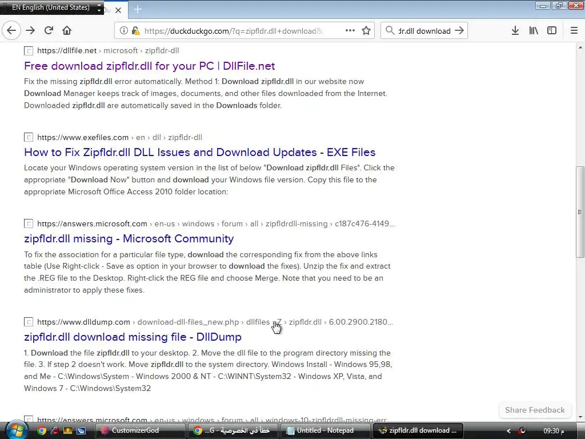Screen dimensions: 585x439
Task: Click the Share Feedback button
Action: point(535,410)
